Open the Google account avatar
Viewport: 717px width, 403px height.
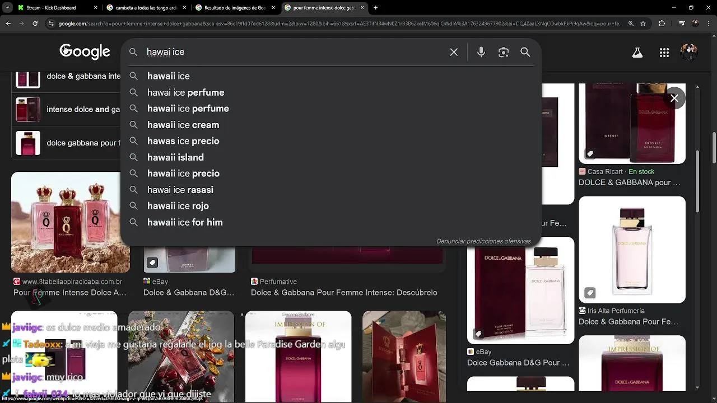click(689, 53)
